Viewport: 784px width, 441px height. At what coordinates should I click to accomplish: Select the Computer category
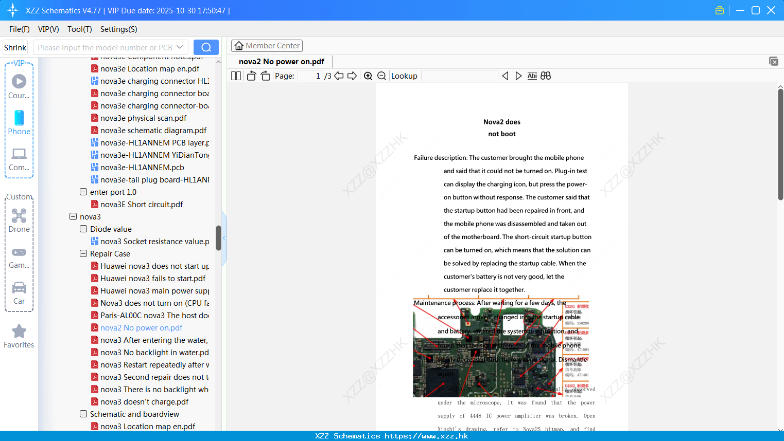pyautogui.click(x=19, y=159)
